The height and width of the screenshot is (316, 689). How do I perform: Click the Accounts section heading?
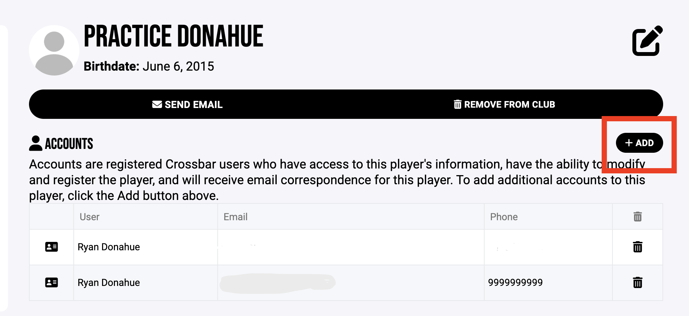click(69, 144)
